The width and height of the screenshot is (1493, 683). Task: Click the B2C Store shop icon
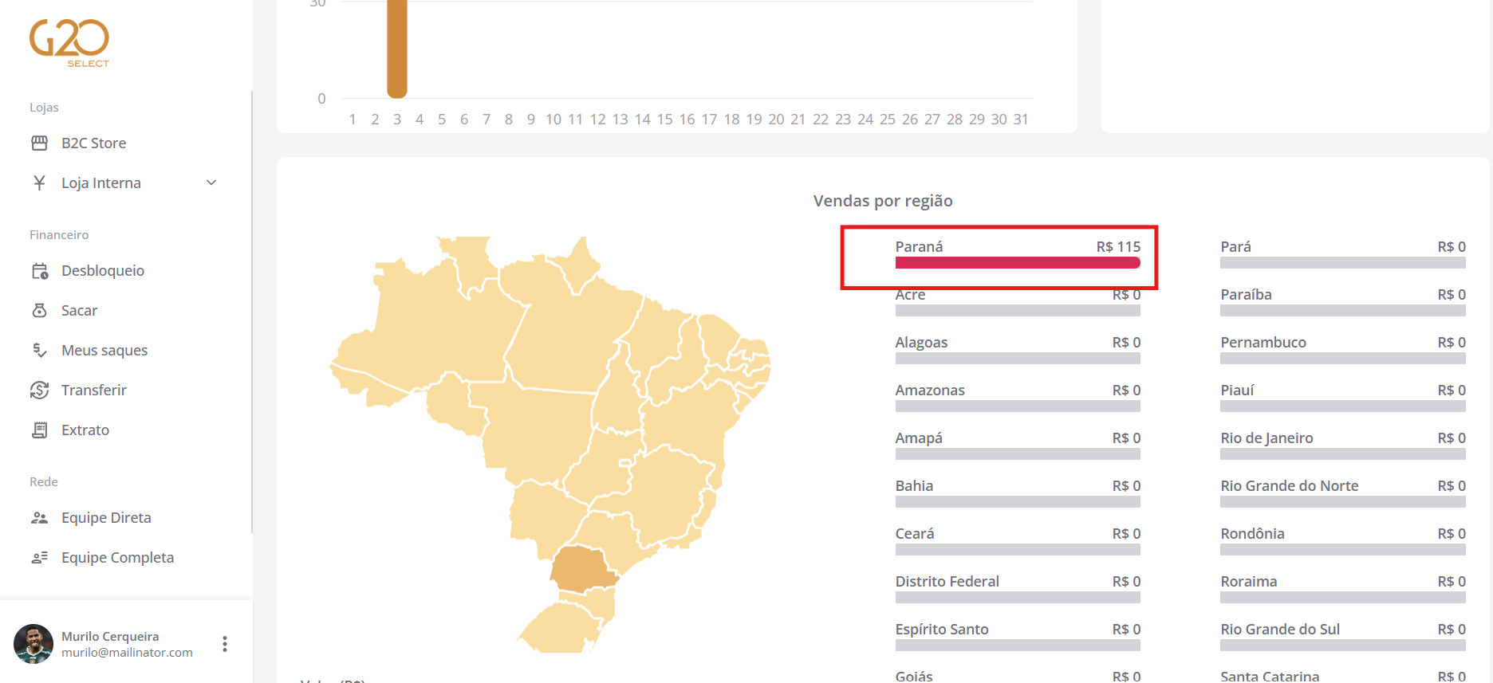(39, 143)
